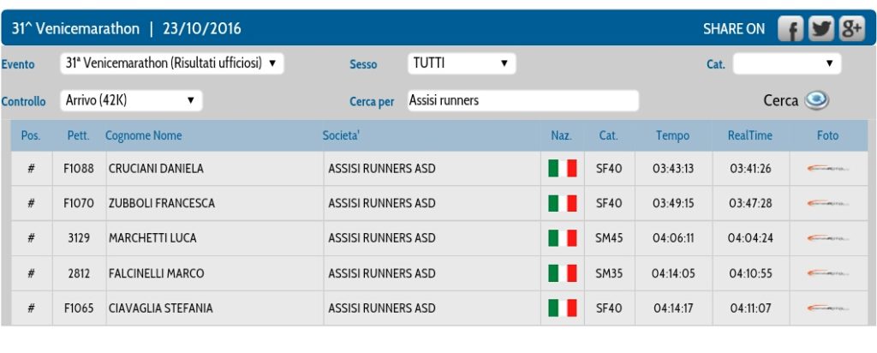Viewport: 877px width, 353px height.
Task: Sort by RealTime column header
Action: 750,135
